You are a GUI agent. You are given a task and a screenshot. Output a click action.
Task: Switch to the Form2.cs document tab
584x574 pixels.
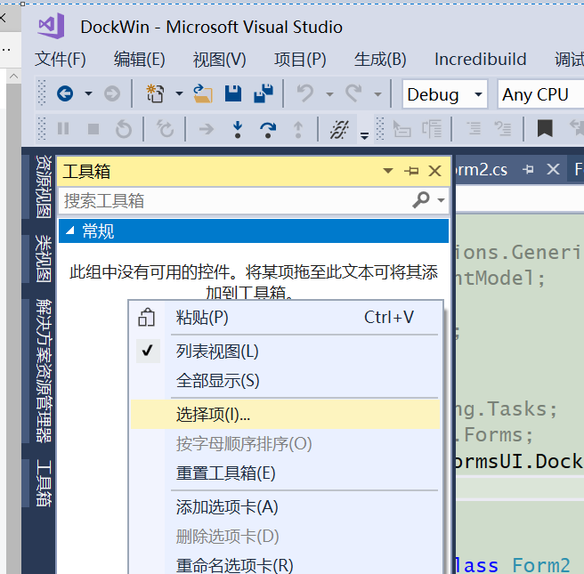[481, 170]
